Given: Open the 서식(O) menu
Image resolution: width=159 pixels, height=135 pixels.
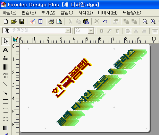Looking at the screenshot, I should 85,12.
